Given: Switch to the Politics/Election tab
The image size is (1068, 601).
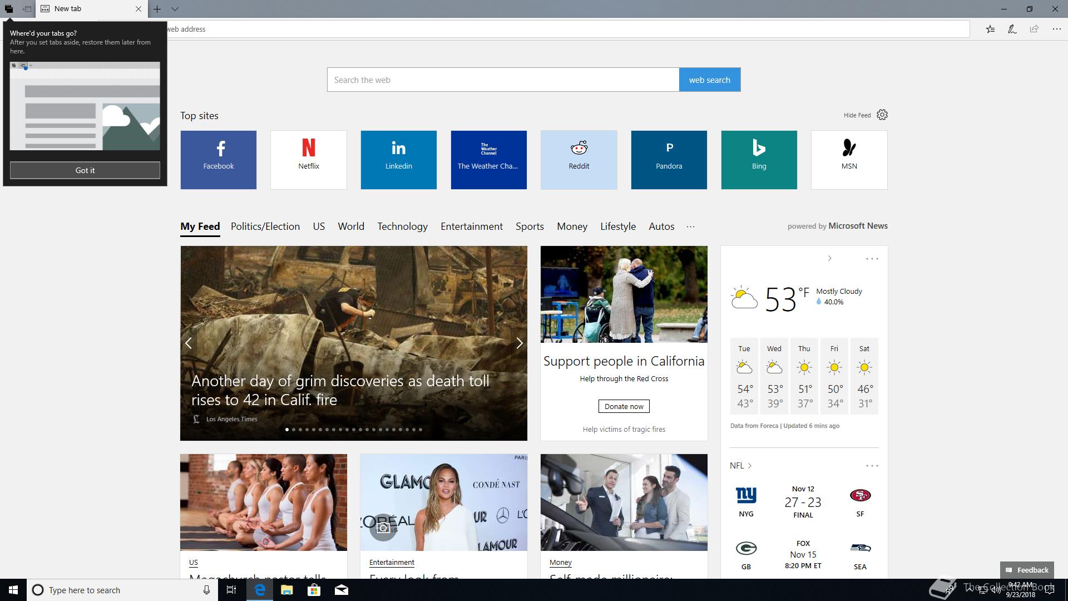Looking at the screenshot, I should coord(265,226).
